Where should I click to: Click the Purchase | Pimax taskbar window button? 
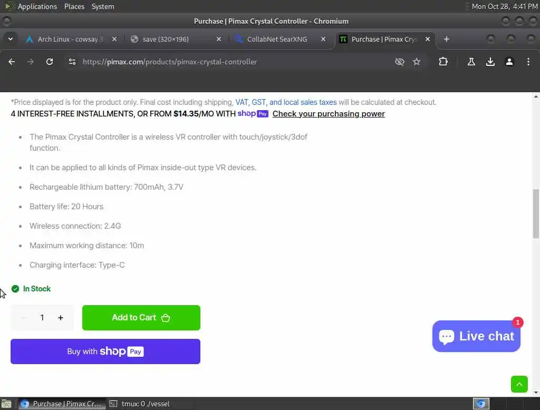click(x=61, y=404)
